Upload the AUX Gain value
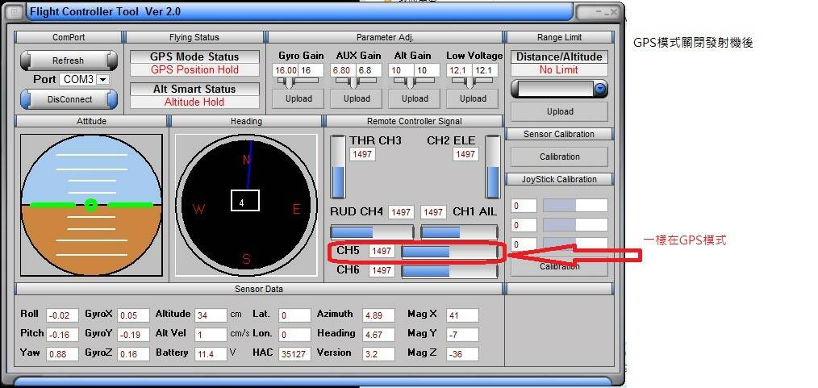 (357, 98)
